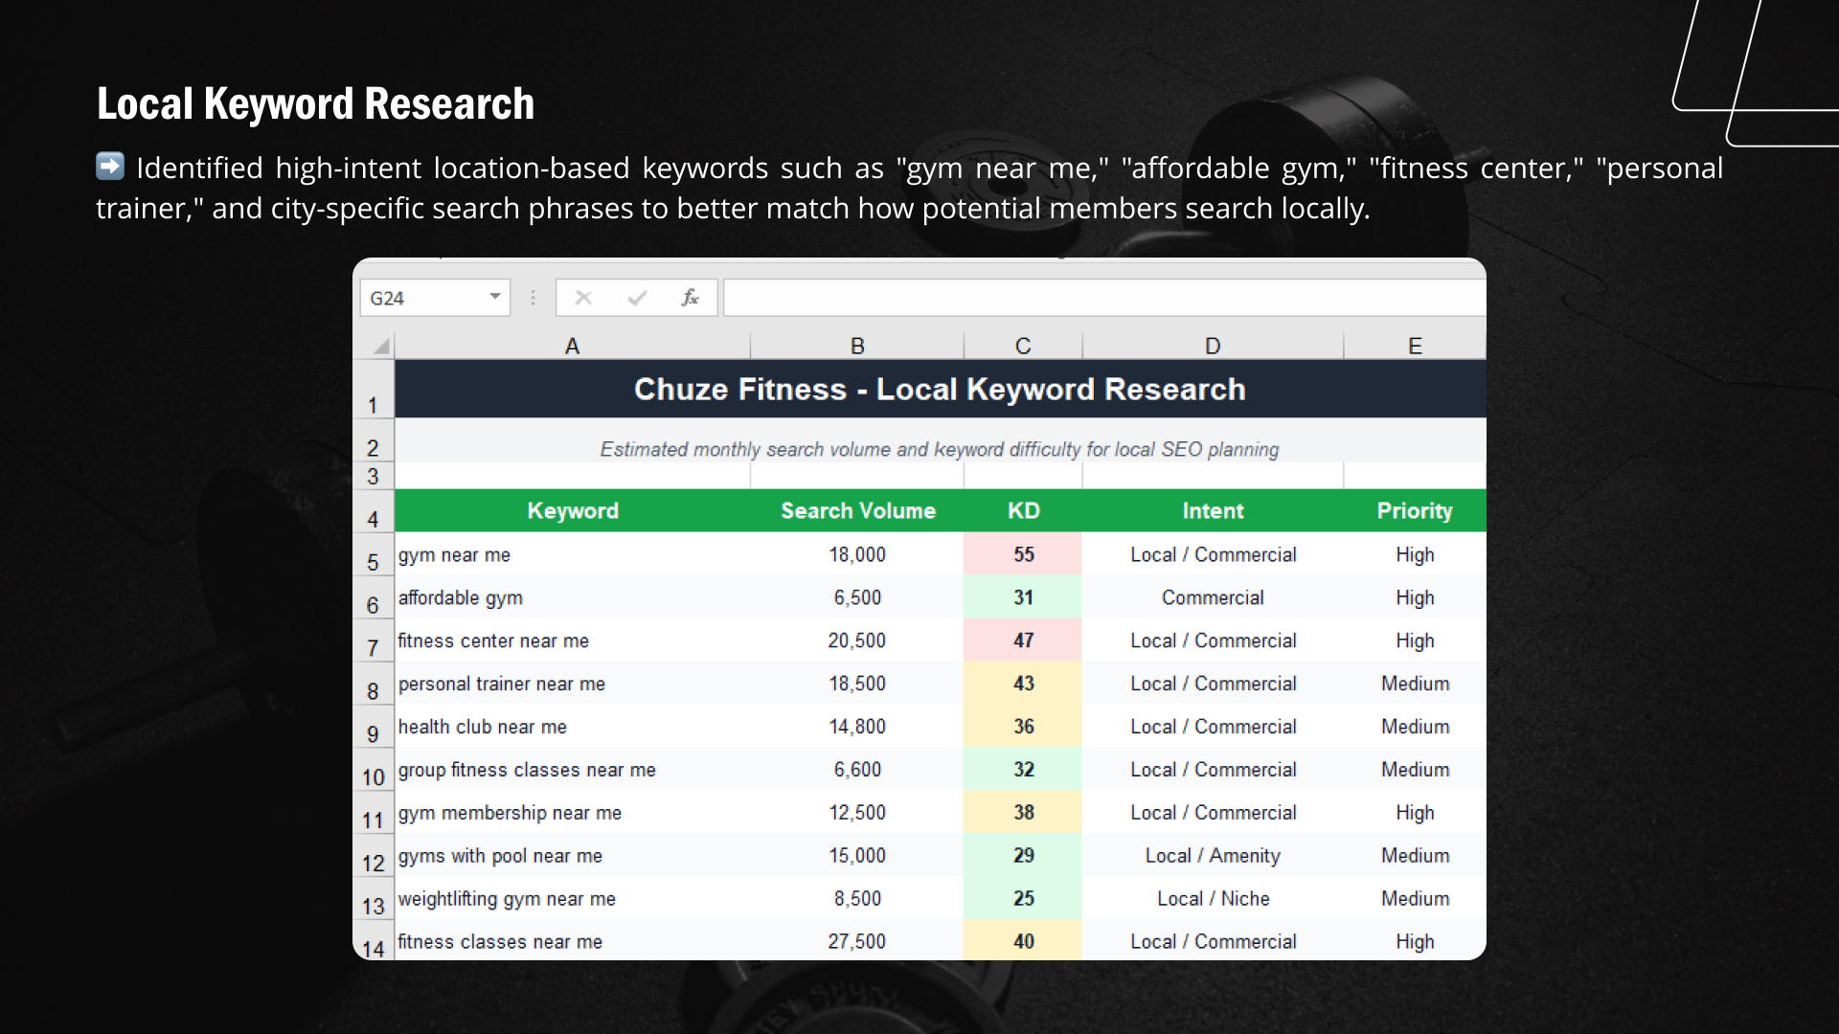
Task: Click the 'Local / Amenity' intent cell
Action: [x=1213, y=856]
